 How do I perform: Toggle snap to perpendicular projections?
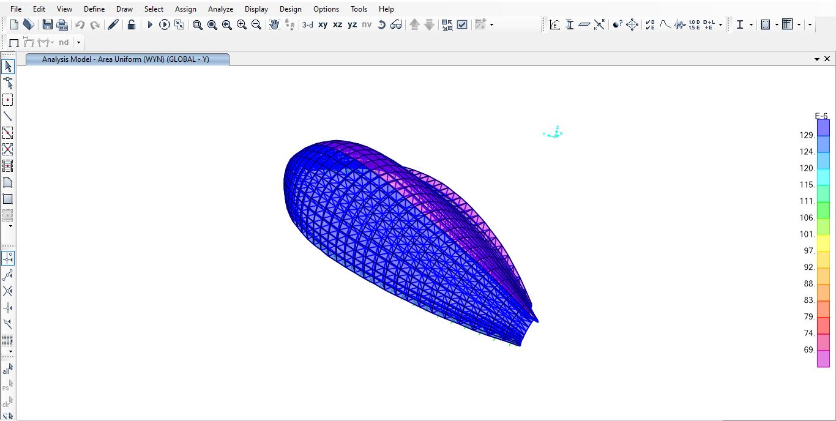click(x=8, y=308)
